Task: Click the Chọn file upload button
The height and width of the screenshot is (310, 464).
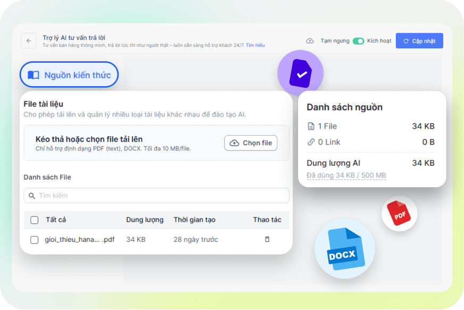Action: click(x=251, y=143)
